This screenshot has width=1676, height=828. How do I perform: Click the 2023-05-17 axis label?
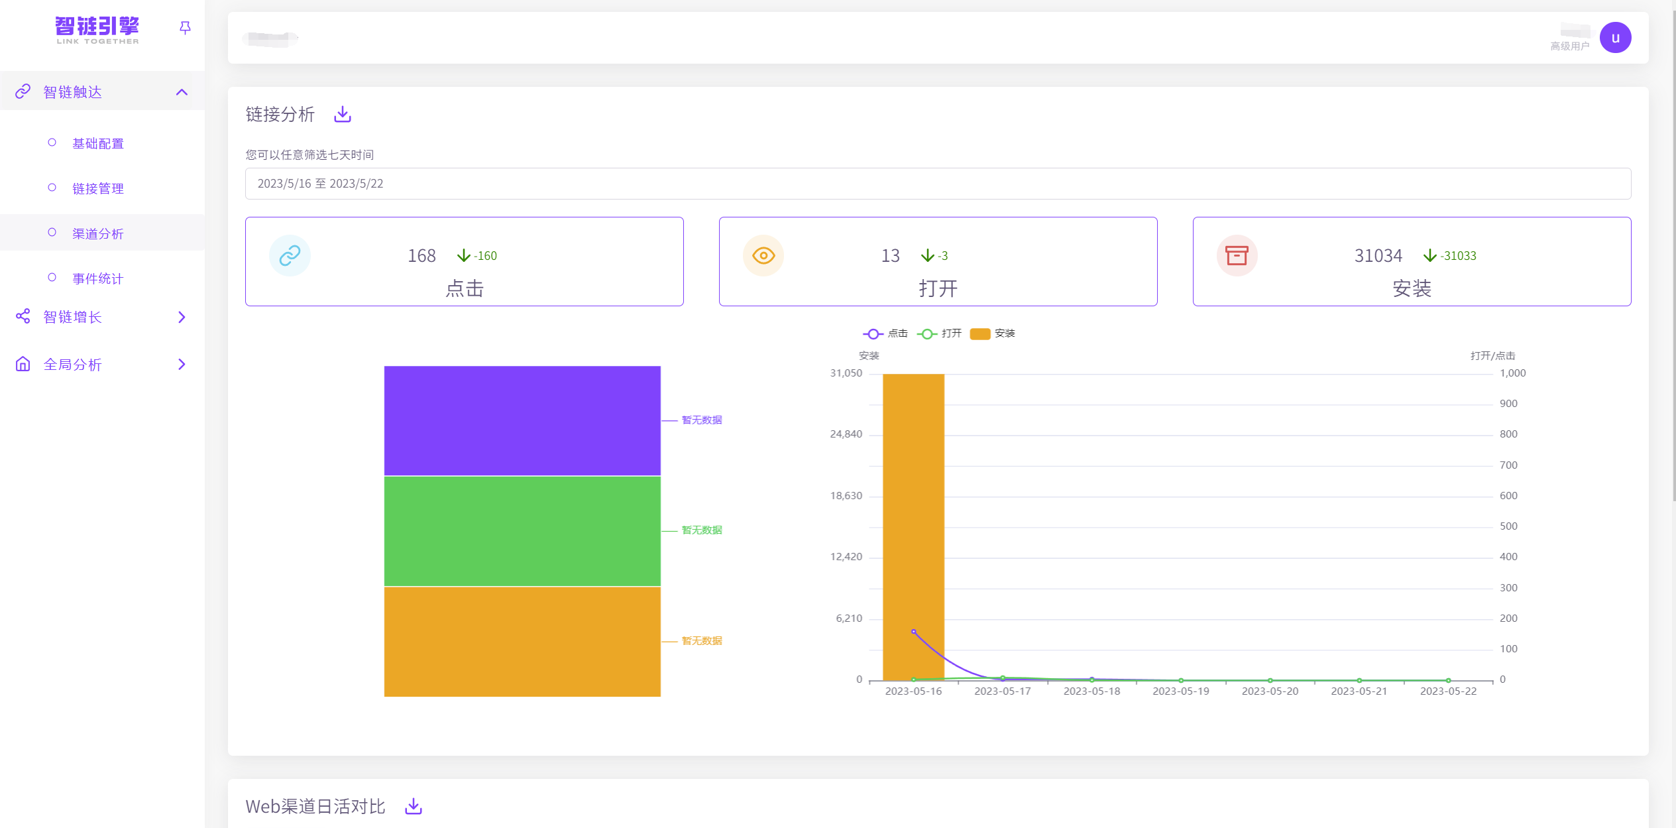pos(1002,691)
